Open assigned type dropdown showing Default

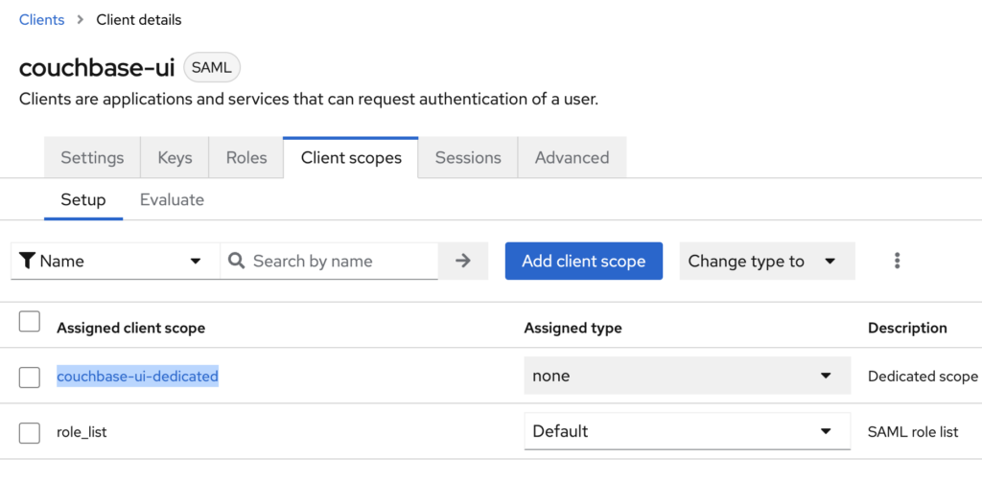point(687,431)
